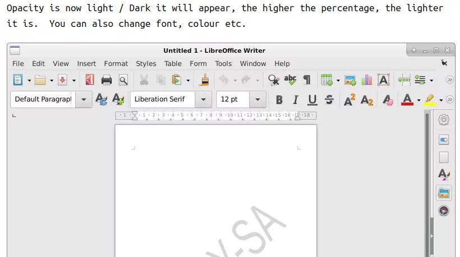Image resolution: width=460 pixels, height=257 pixels.
Task: Click the Insert Page Break icon
Action: point(404,80)
